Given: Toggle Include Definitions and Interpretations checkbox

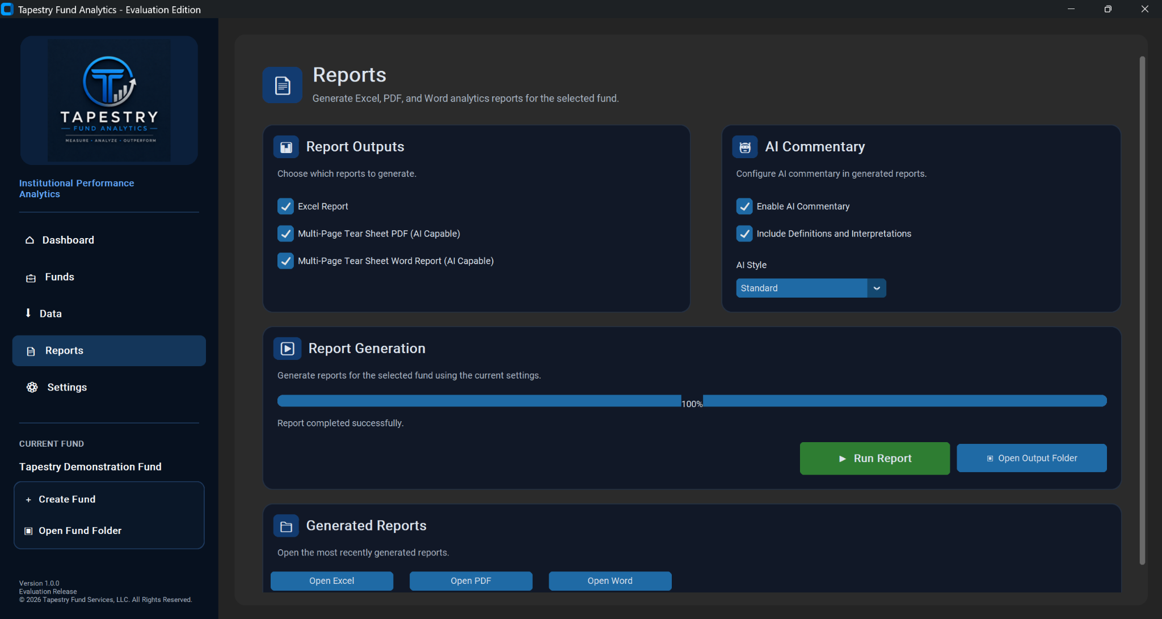Looking at the screenshot, I should tap(744, 234).
